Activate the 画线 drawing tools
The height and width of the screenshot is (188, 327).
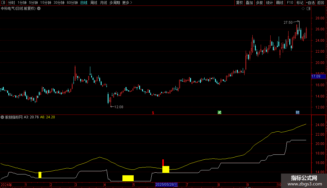pyautogui.click(x=280, y=3)
